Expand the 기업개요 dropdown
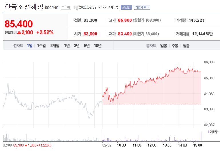 click(x=142, y=7)
